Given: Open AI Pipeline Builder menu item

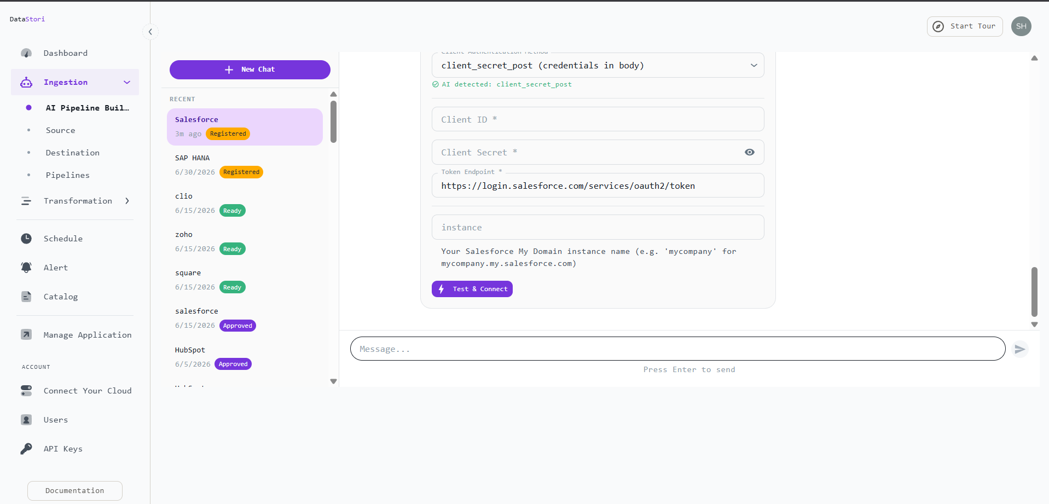Looking at the screenshot, I should [x=88, y=108].
